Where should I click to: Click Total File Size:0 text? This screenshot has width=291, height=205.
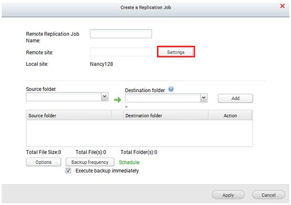(44, 152)
